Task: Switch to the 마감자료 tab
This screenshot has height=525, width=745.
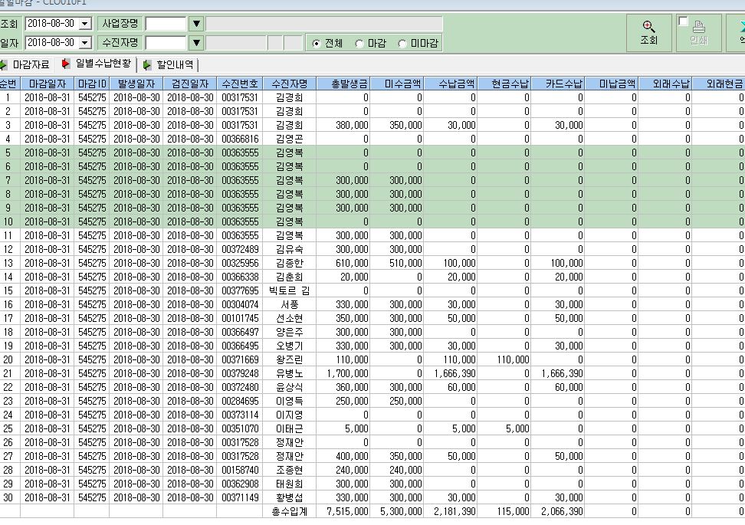Action: click(x=31, y=64)
